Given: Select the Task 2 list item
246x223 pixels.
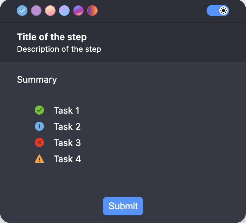Looking at the screenshot, I should click(58, 126).
